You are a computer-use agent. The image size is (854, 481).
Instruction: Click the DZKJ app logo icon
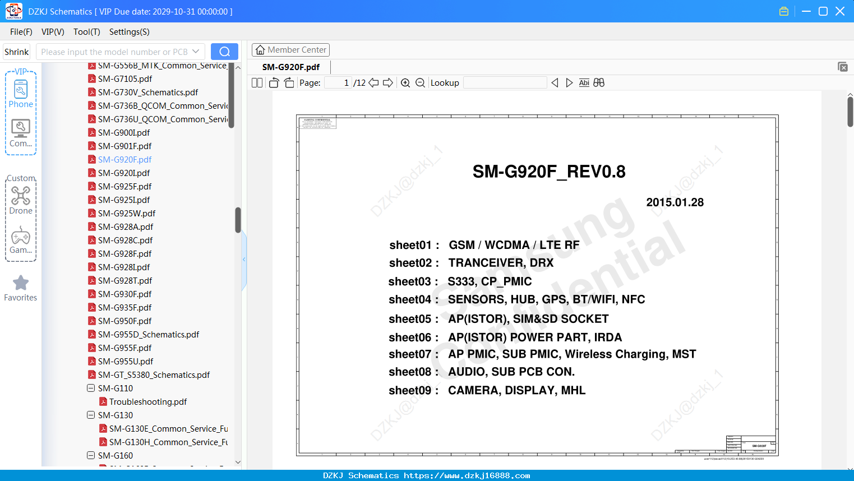coord(13,11)
